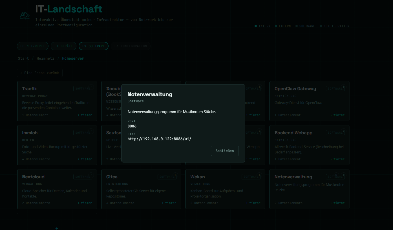Go deeper via tiefer on Immich
Viewport: 393px width, 230px height.
pos(85,159)
